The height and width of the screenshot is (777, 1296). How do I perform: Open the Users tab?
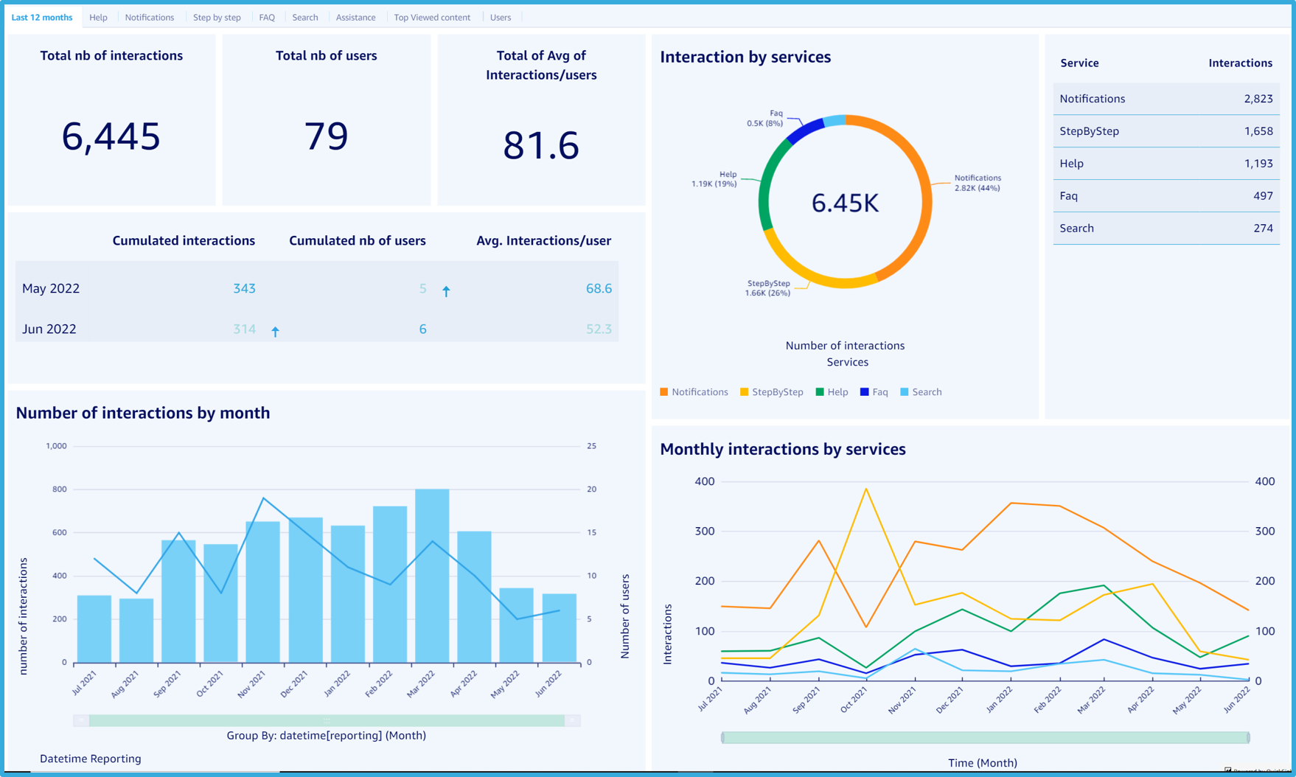click(501, 17)
